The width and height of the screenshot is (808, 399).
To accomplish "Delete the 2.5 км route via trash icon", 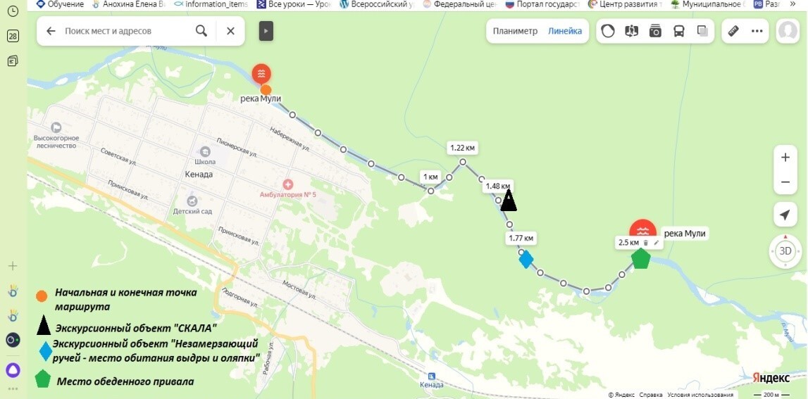I will click(x=646, y=243).
